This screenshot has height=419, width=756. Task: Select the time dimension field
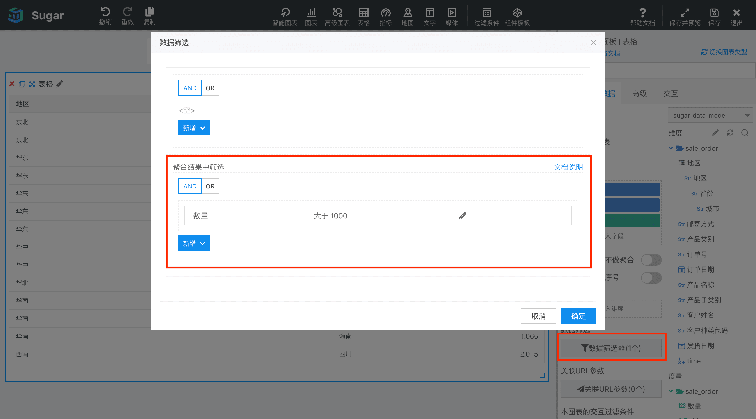[x=689, y=361]
